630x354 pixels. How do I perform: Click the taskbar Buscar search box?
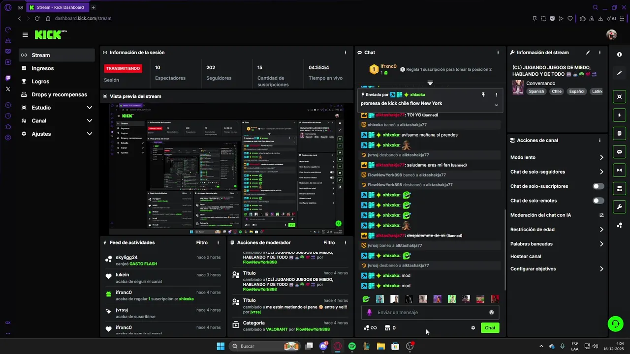pos(265,346)
